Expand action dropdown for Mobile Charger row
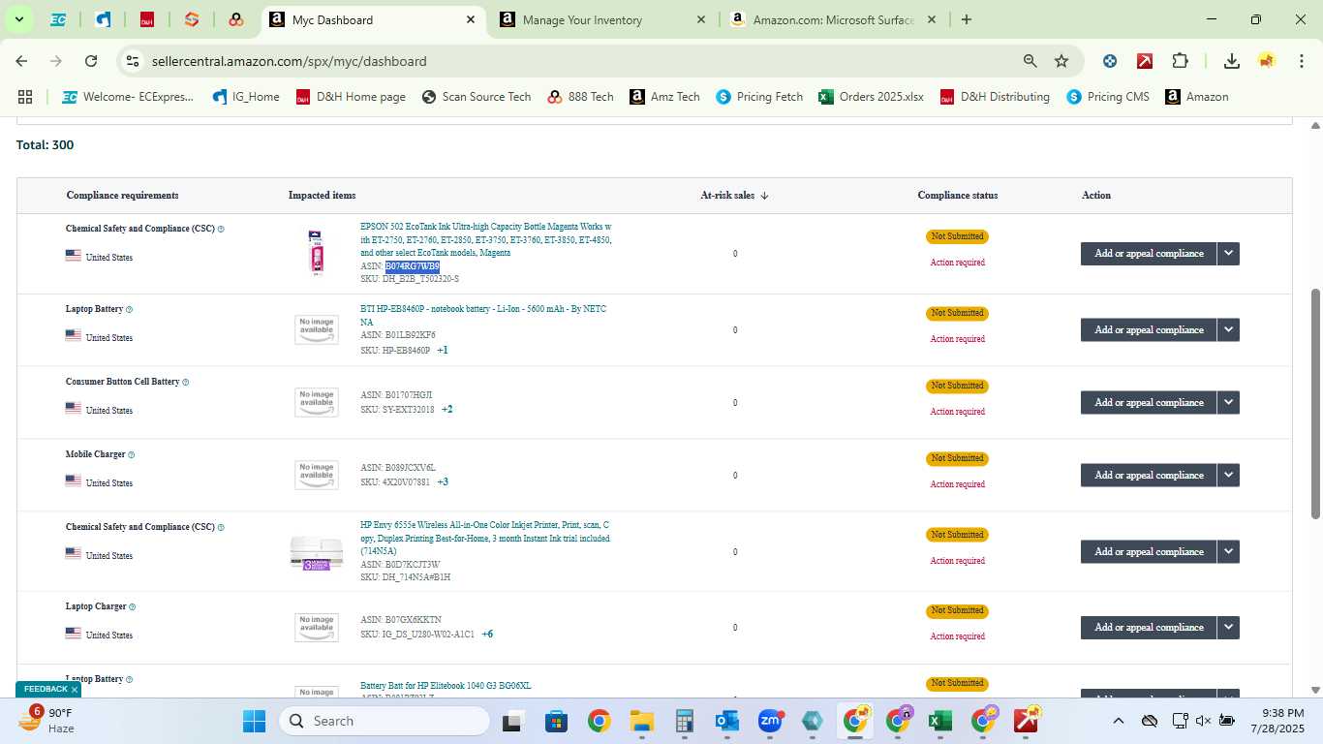The image size is (1323, 744). [x=1229, y=476]
